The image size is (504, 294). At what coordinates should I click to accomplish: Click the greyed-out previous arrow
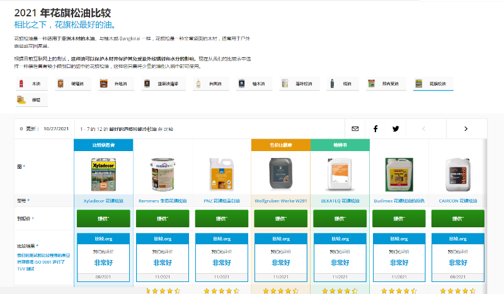[423, 128]
